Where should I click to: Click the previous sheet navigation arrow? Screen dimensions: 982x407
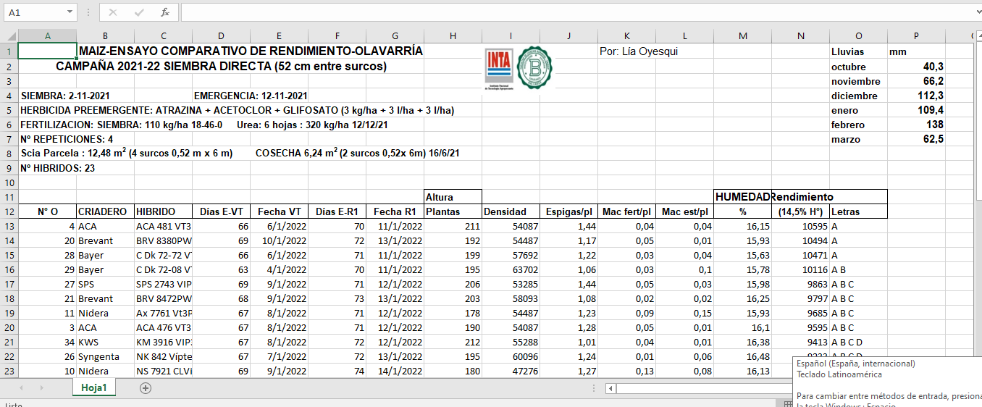point(21,387)
